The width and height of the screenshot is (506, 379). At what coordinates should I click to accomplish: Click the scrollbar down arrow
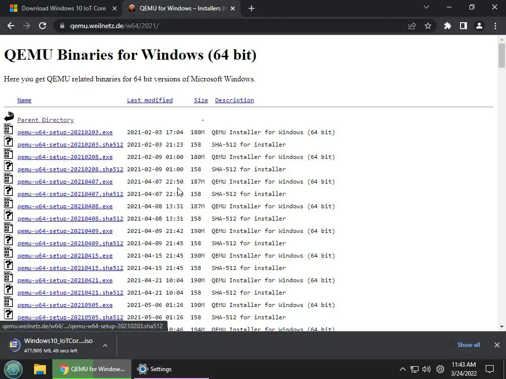click(x=502, y=327)
